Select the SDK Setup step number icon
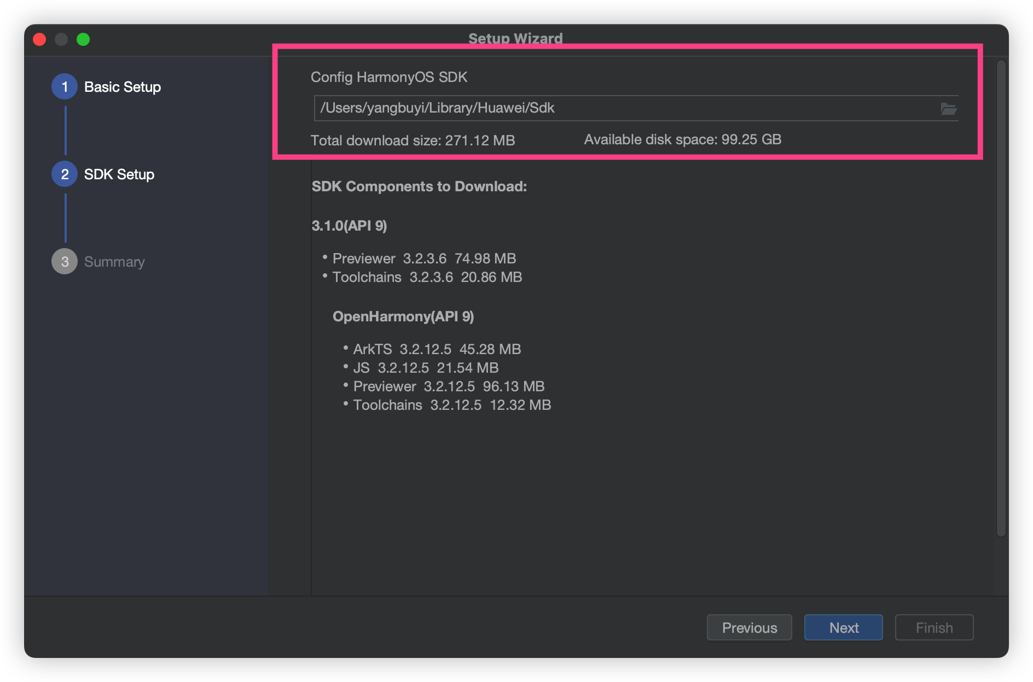Image resolution: width=1033 pixels, height=682 pixels. [x=65, y=174]
